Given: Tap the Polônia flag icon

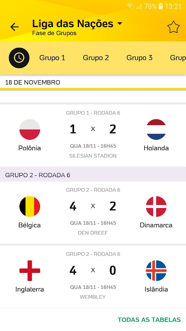Looking at the screenshot, I should 30,129.
